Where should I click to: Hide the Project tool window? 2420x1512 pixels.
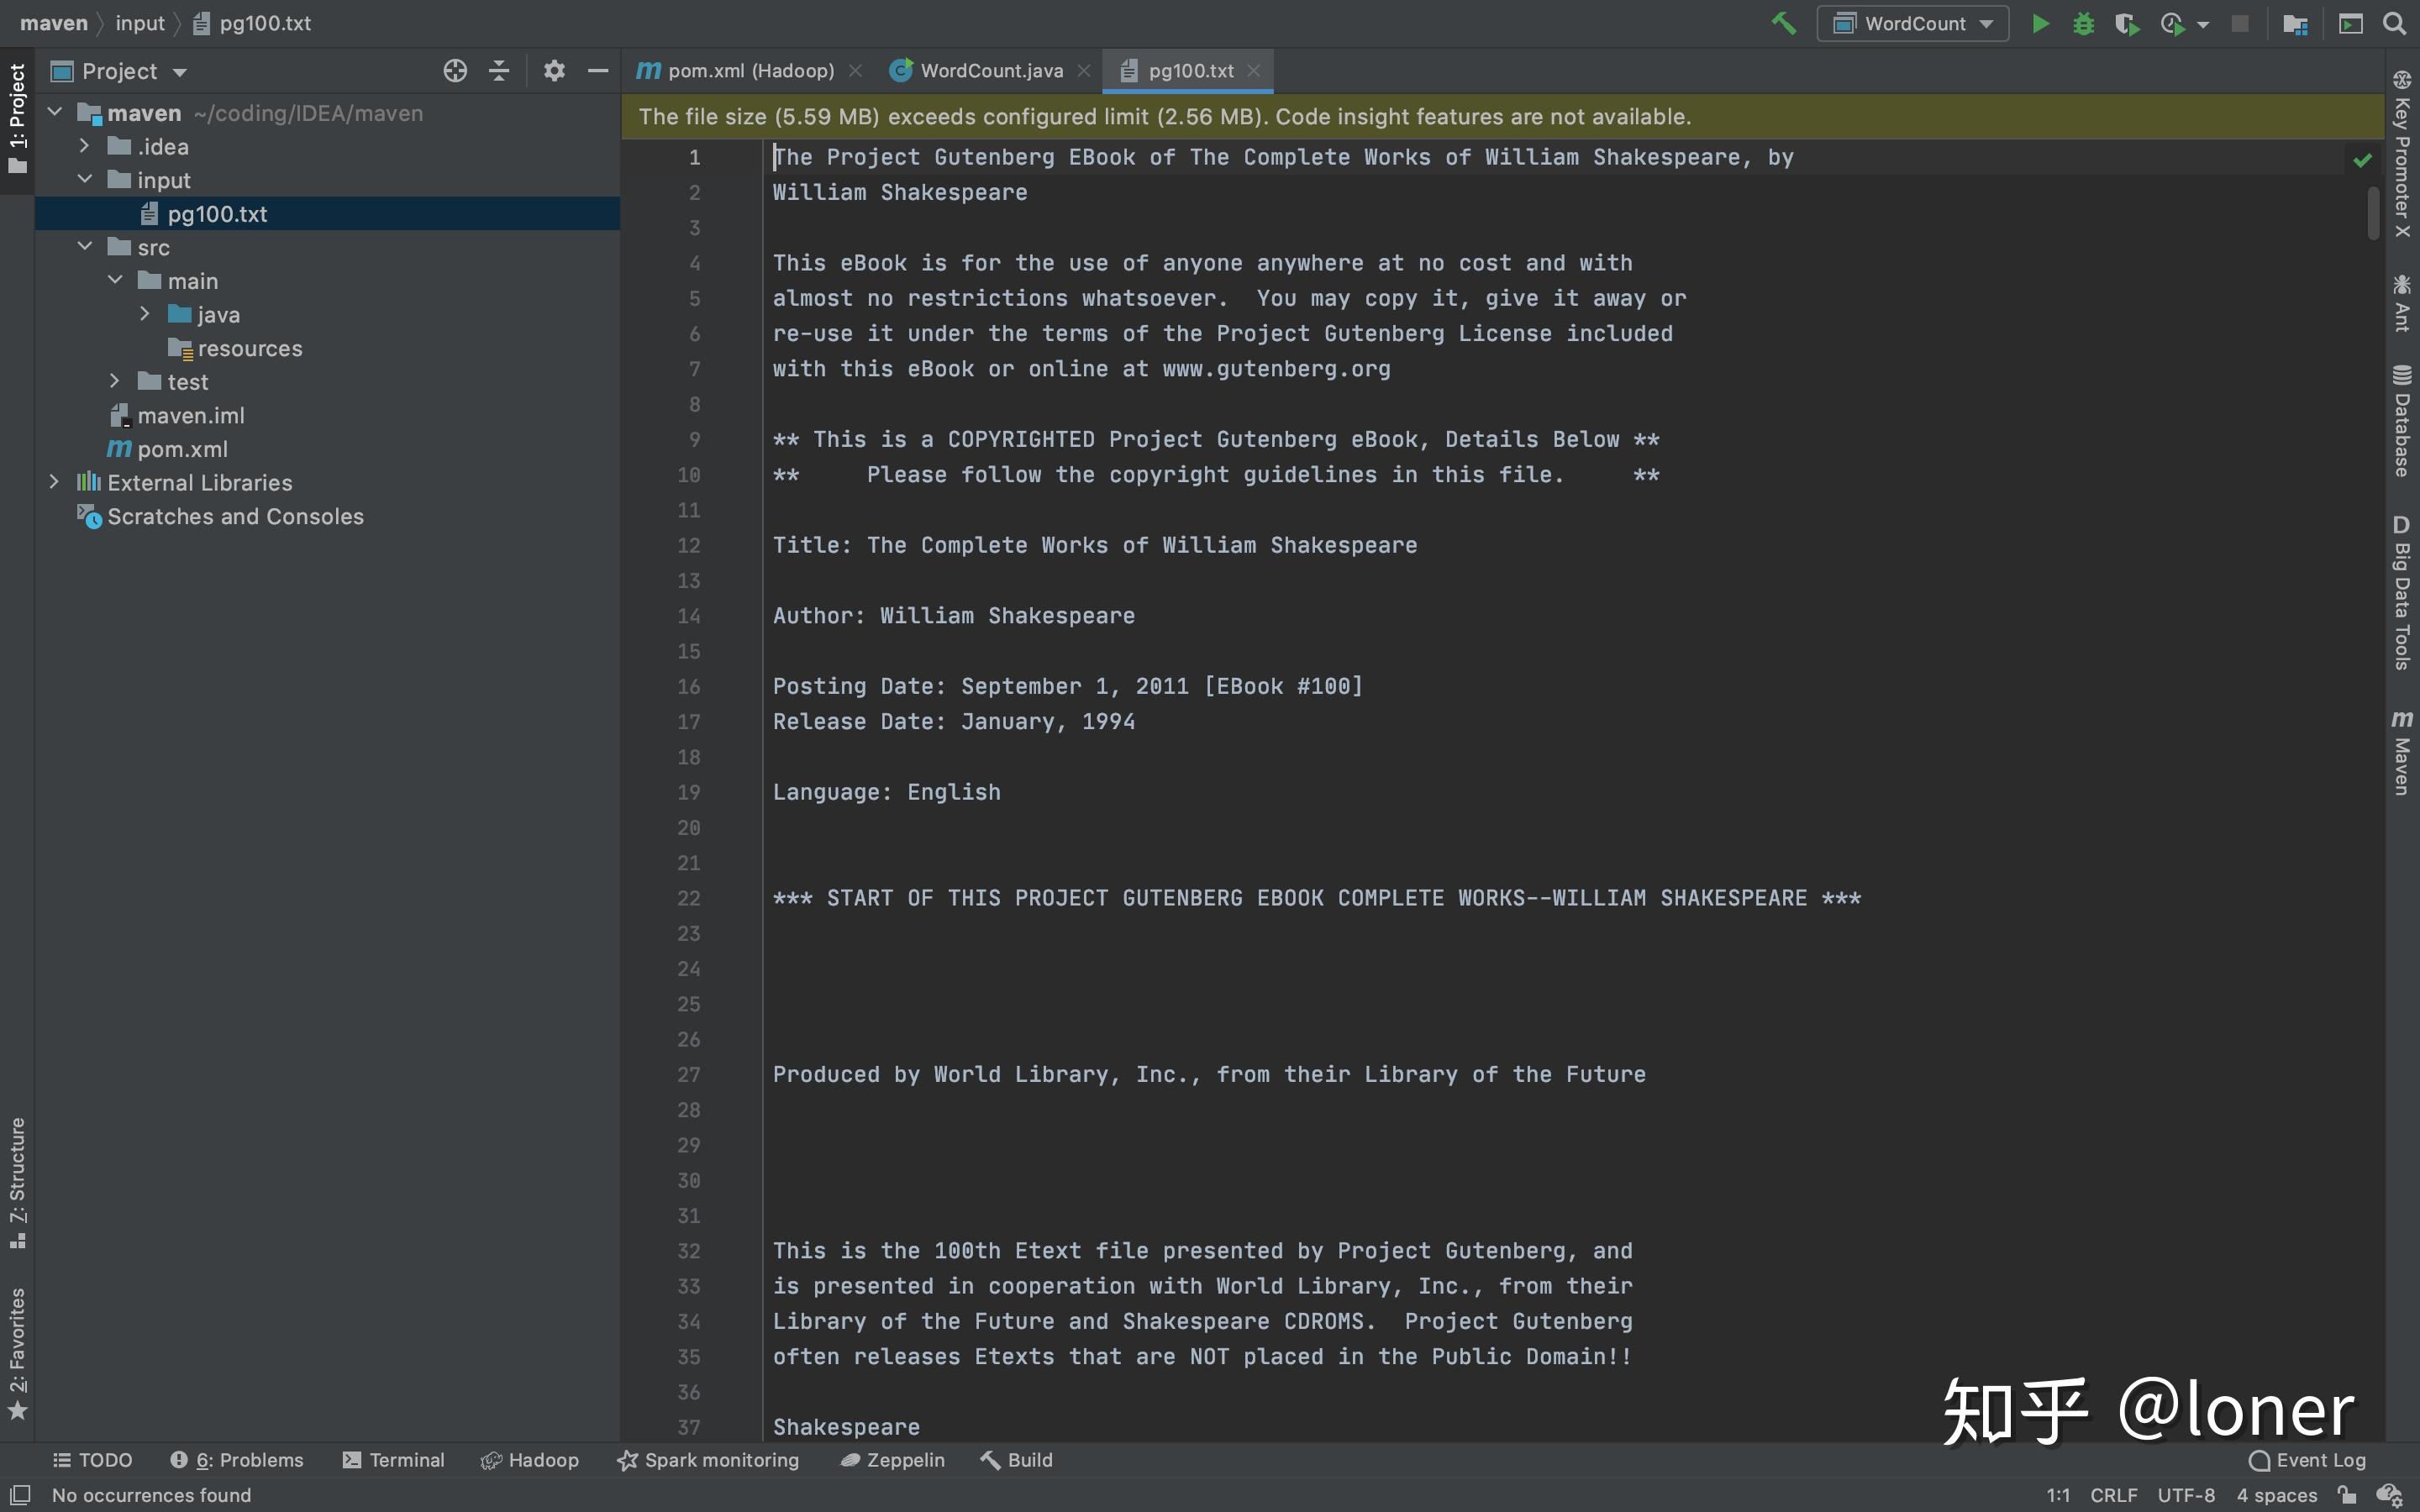[x=598, y=71]
